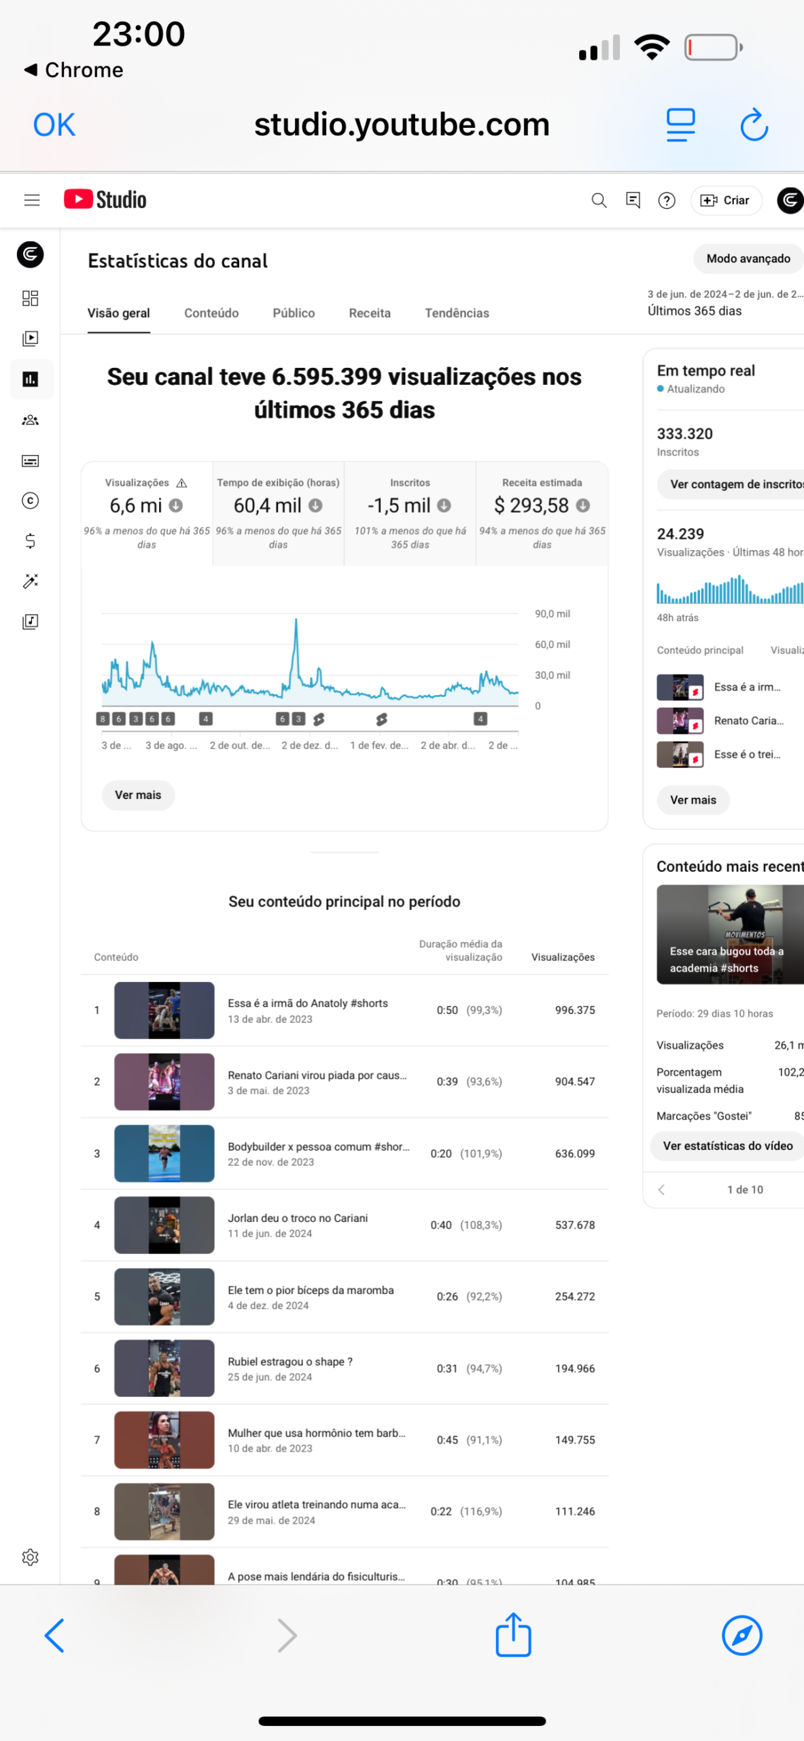Open the Dashboard icon in the sidebar
Image resolution: width=804 pixels, height=1741 pixels.
31,299
